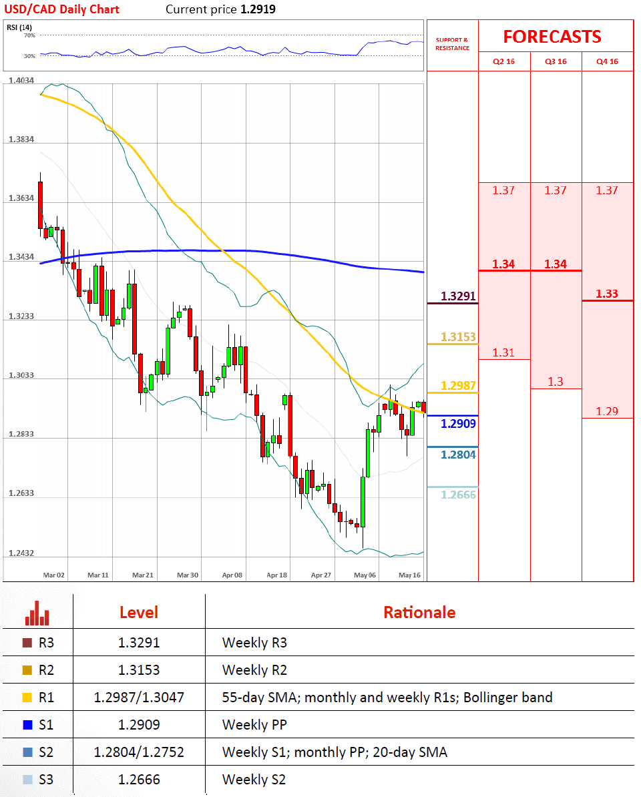The width and height of the screenshot is (641, 797).
Task: Click the 'Apr 08' date axis label
Action: tap(232, 575)
